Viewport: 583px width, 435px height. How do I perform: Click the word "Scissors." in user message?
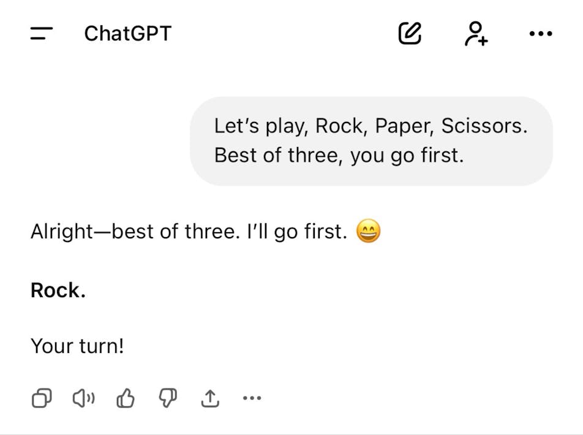click(484, 126)
